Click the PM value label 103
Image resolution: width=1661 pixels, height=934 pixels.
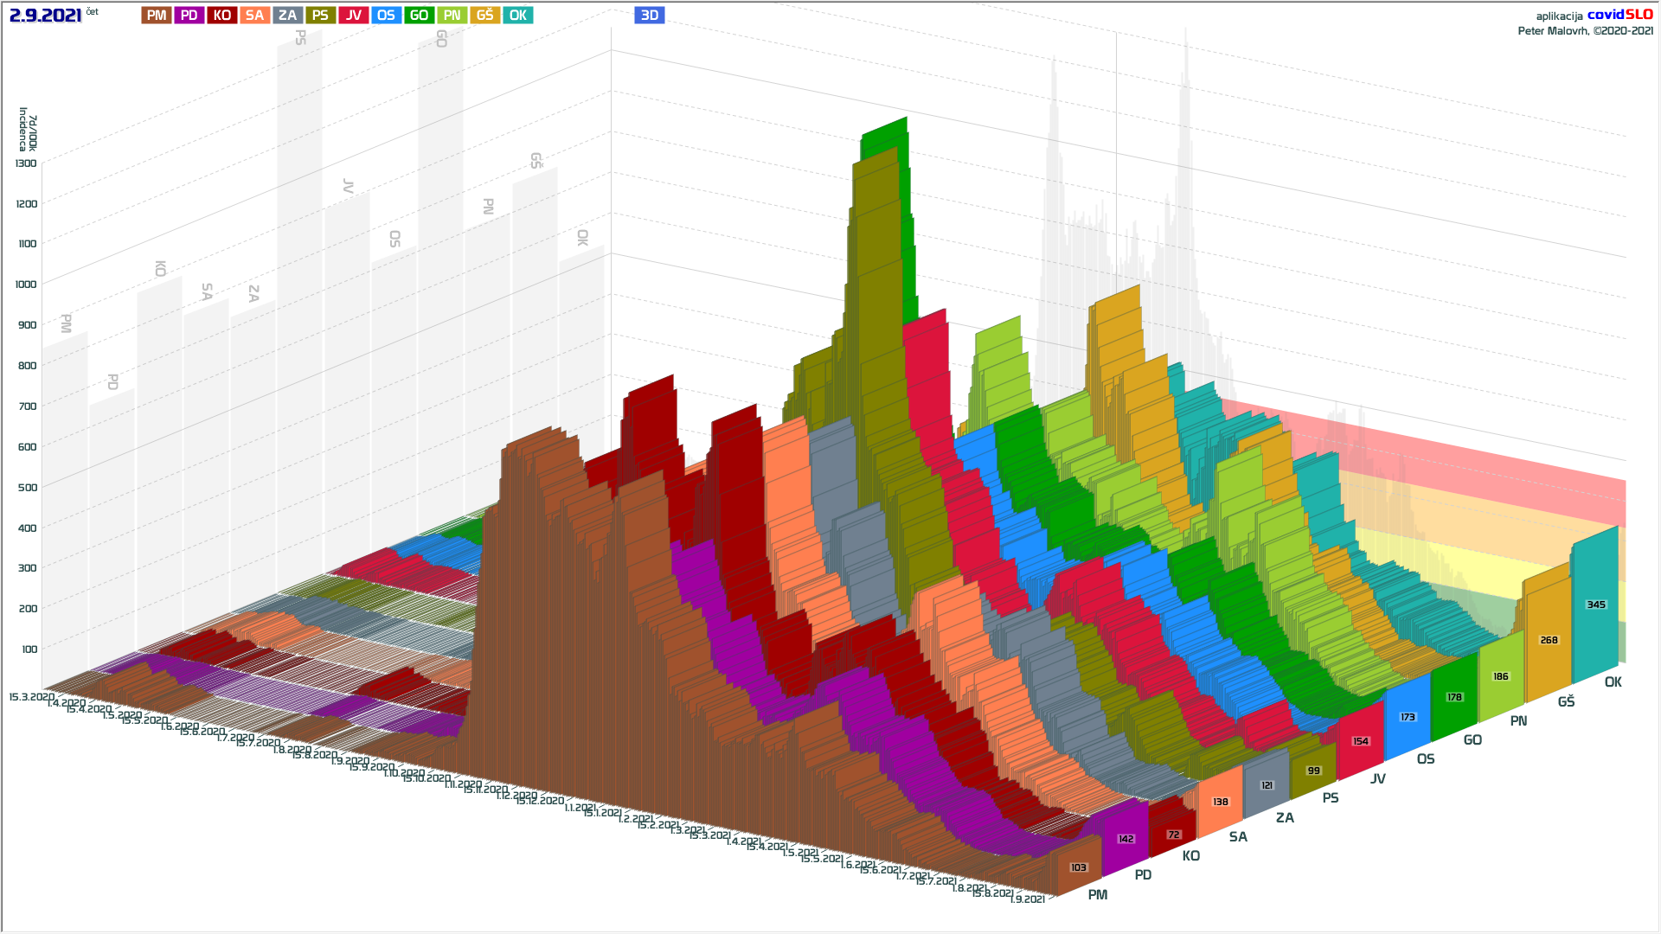(1078, 867)
